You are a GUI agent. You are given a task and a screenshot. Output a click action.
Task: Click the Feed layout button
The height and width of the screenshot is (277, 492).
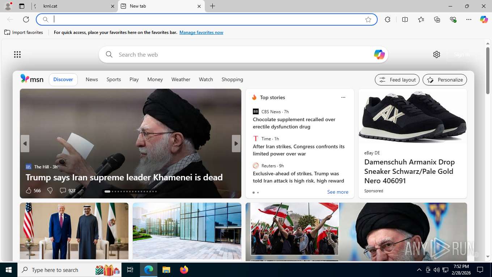pyautogui.click(x=397, y=80)
